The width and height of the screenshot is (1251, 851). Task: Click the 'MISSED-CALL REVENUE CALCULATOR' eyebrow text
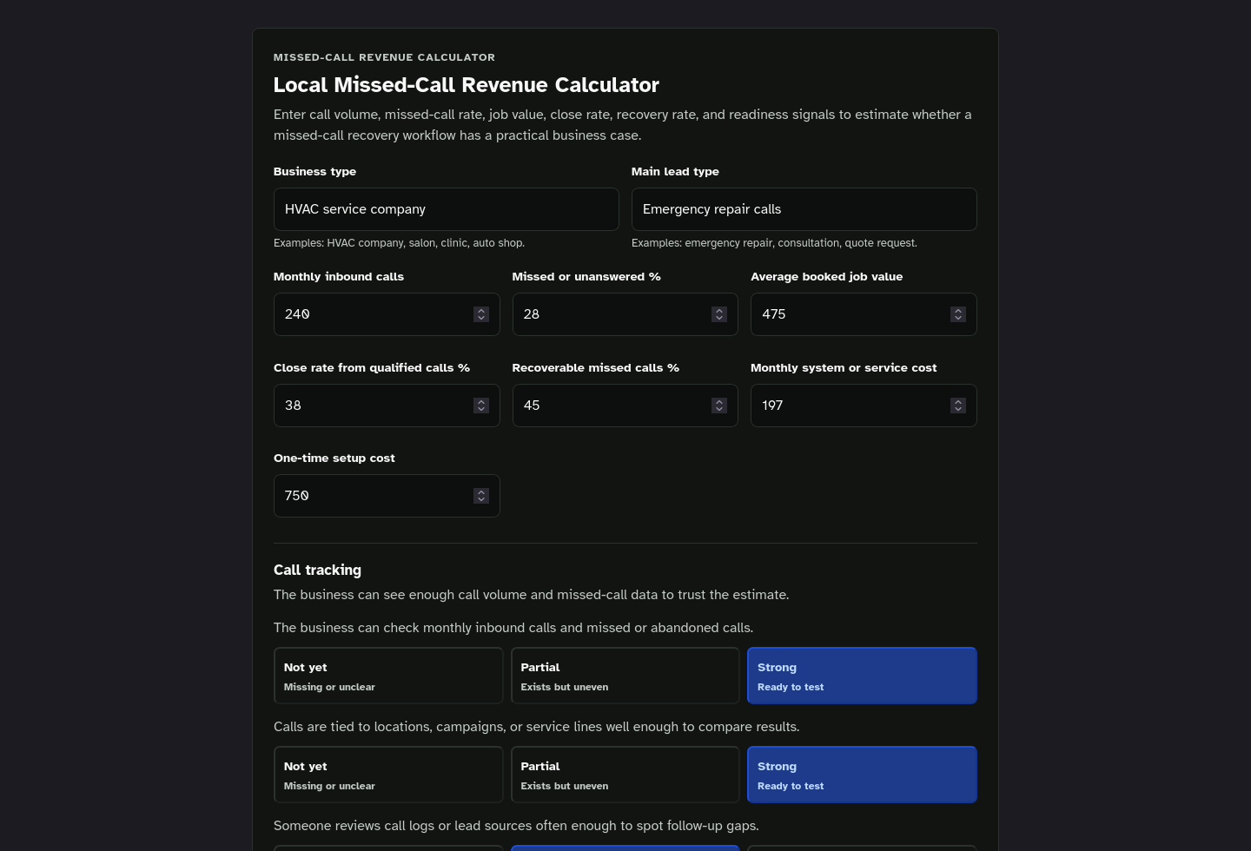384,57
